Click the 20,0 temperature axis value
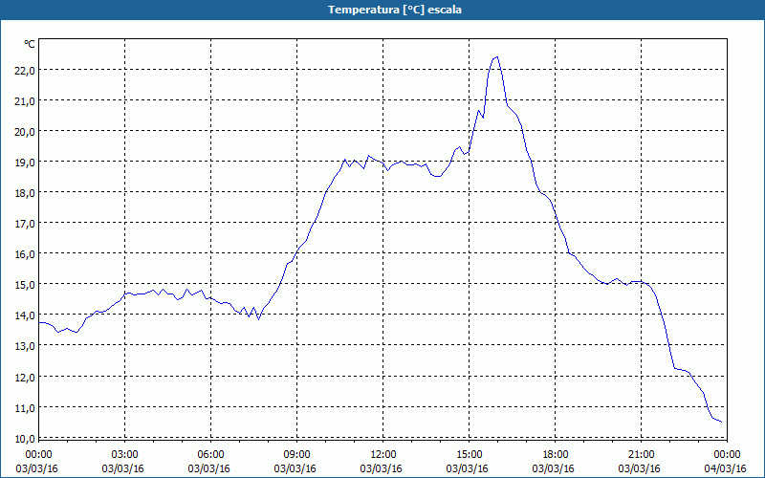This screenshot has height=478, width=765. 26,132
